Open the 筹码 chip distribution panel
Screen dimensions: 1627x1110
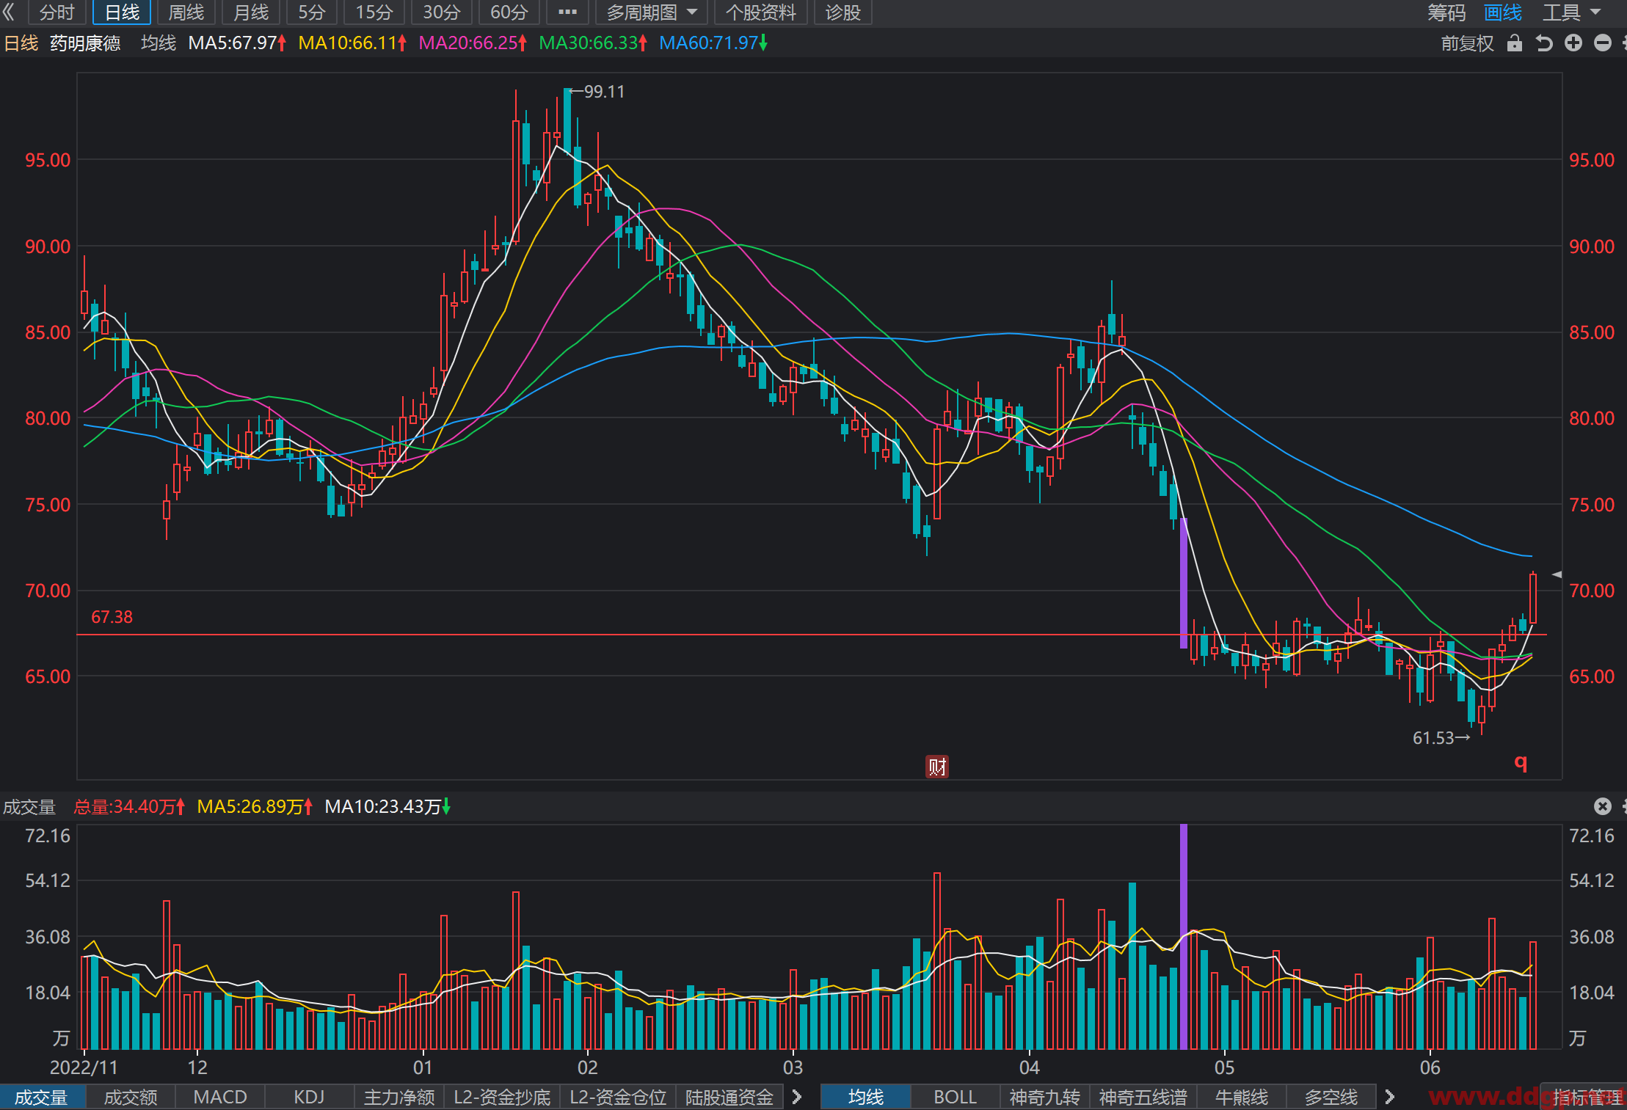[1446, 12]
